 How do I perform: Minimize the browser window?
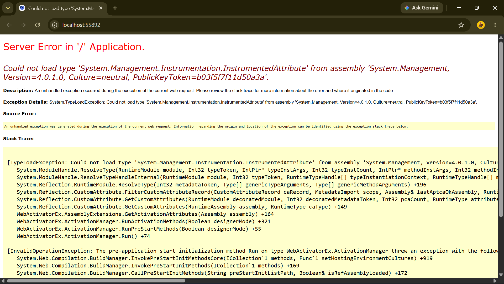tap(459, 8)
